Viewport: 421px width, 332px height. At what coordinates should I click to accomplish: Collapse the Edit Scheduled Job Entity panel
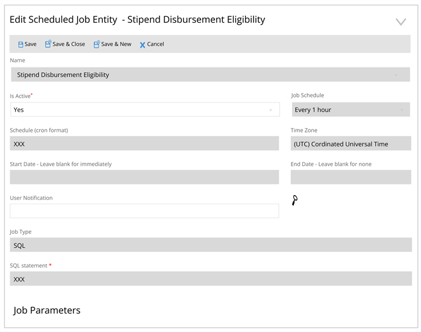pyautogui.click(x=401, y=22)
